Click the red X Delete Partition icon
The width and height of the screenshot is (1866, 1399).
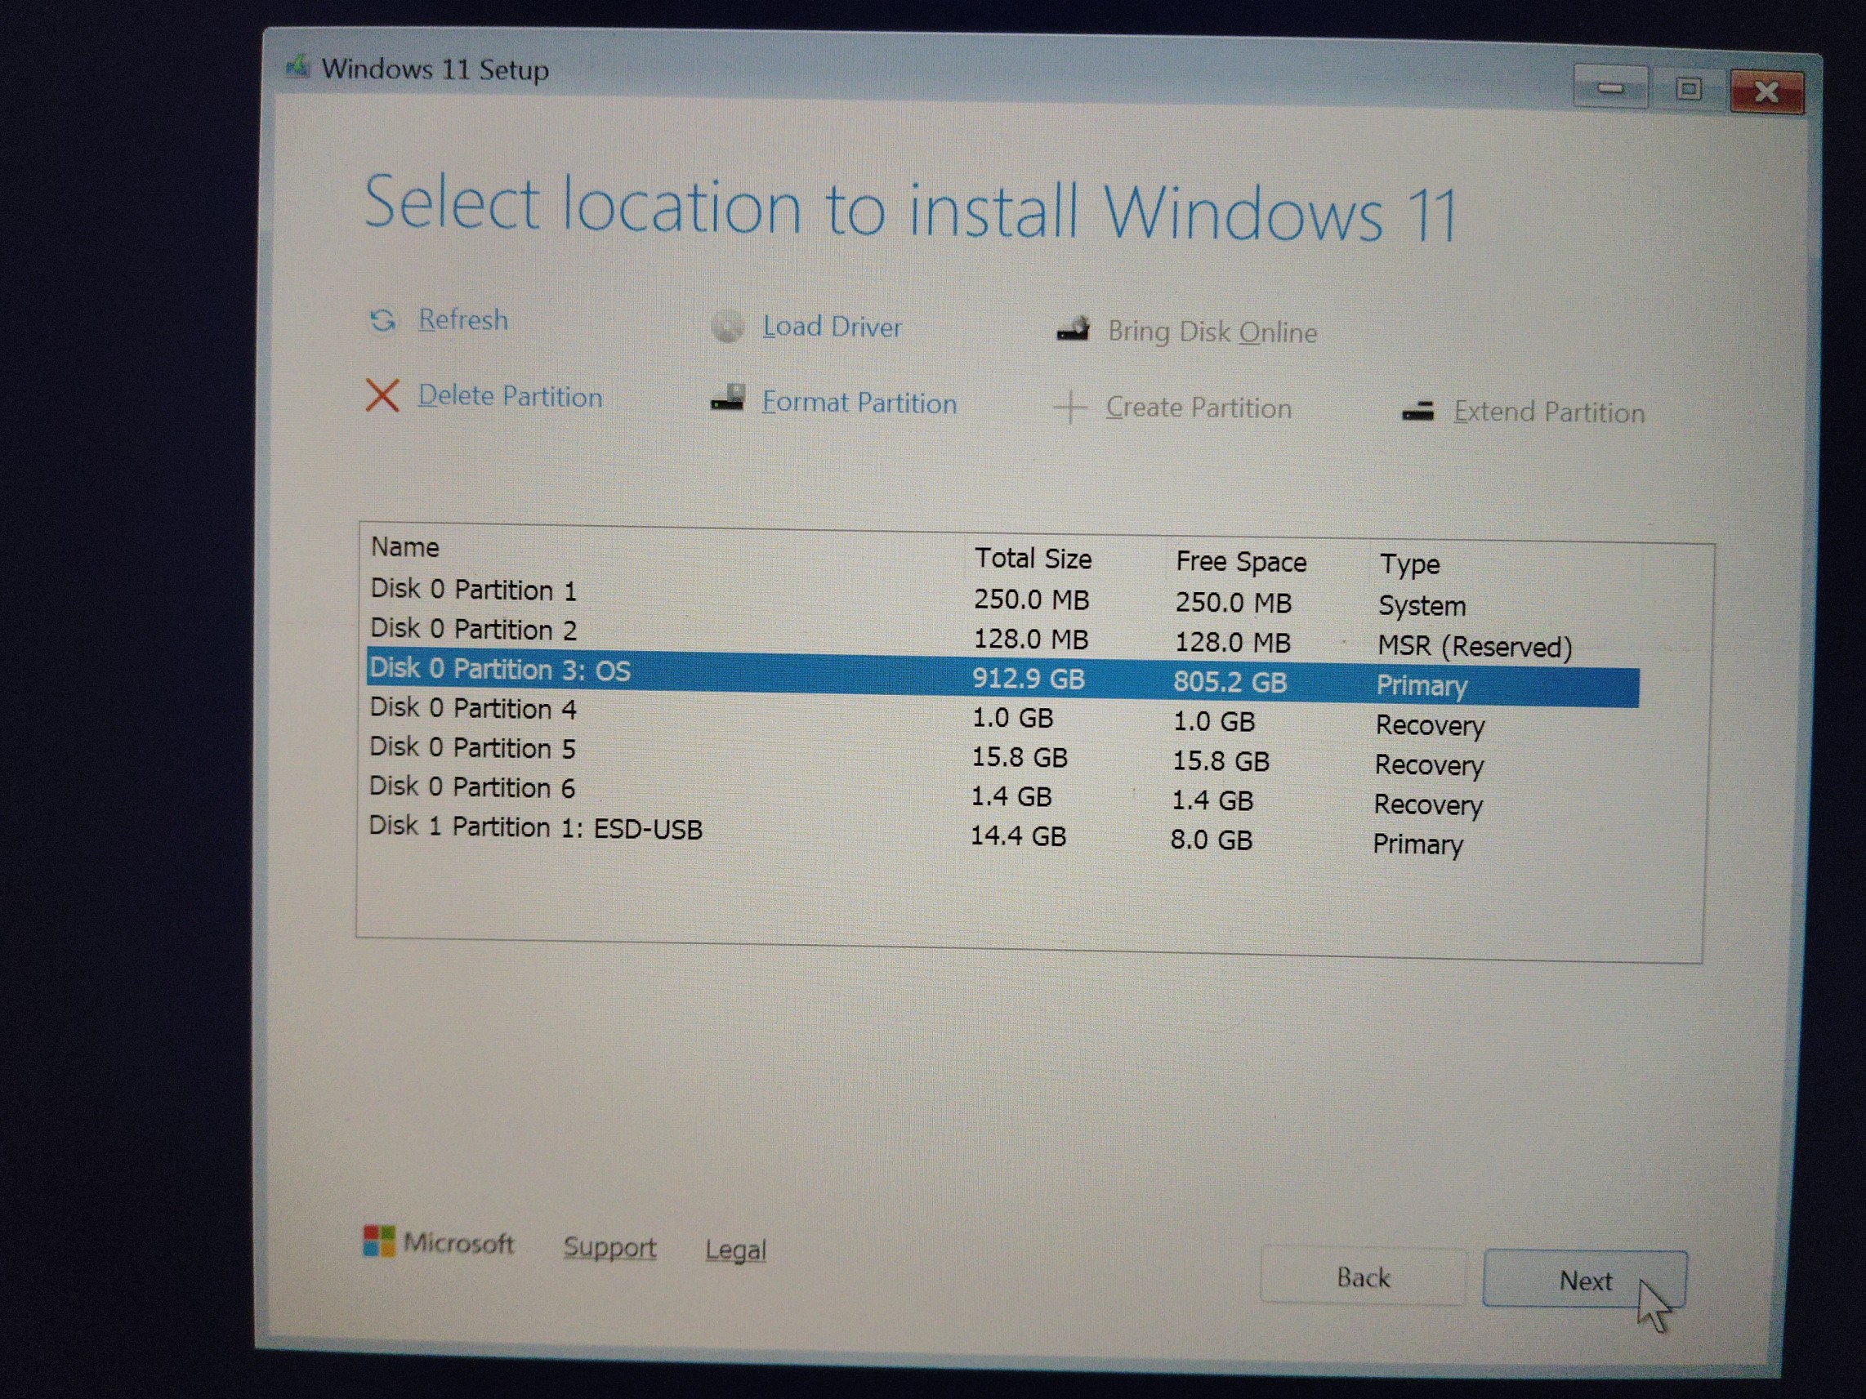point(382,394)
